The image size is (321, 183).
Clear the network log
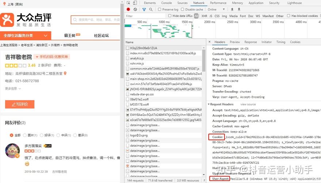[x=135, y=10]
